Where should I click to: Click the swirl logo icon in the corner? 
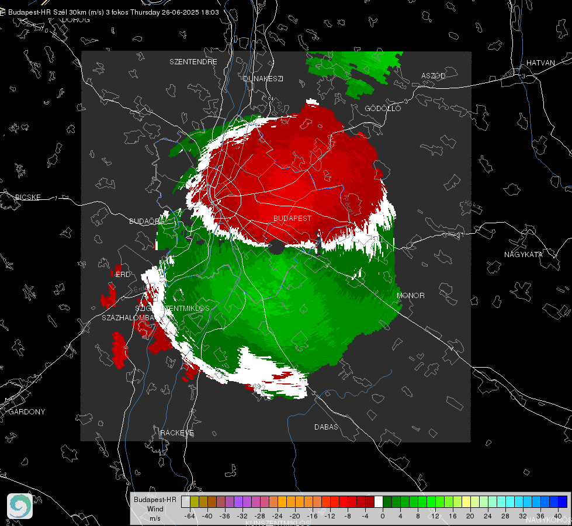pos(20,506)
